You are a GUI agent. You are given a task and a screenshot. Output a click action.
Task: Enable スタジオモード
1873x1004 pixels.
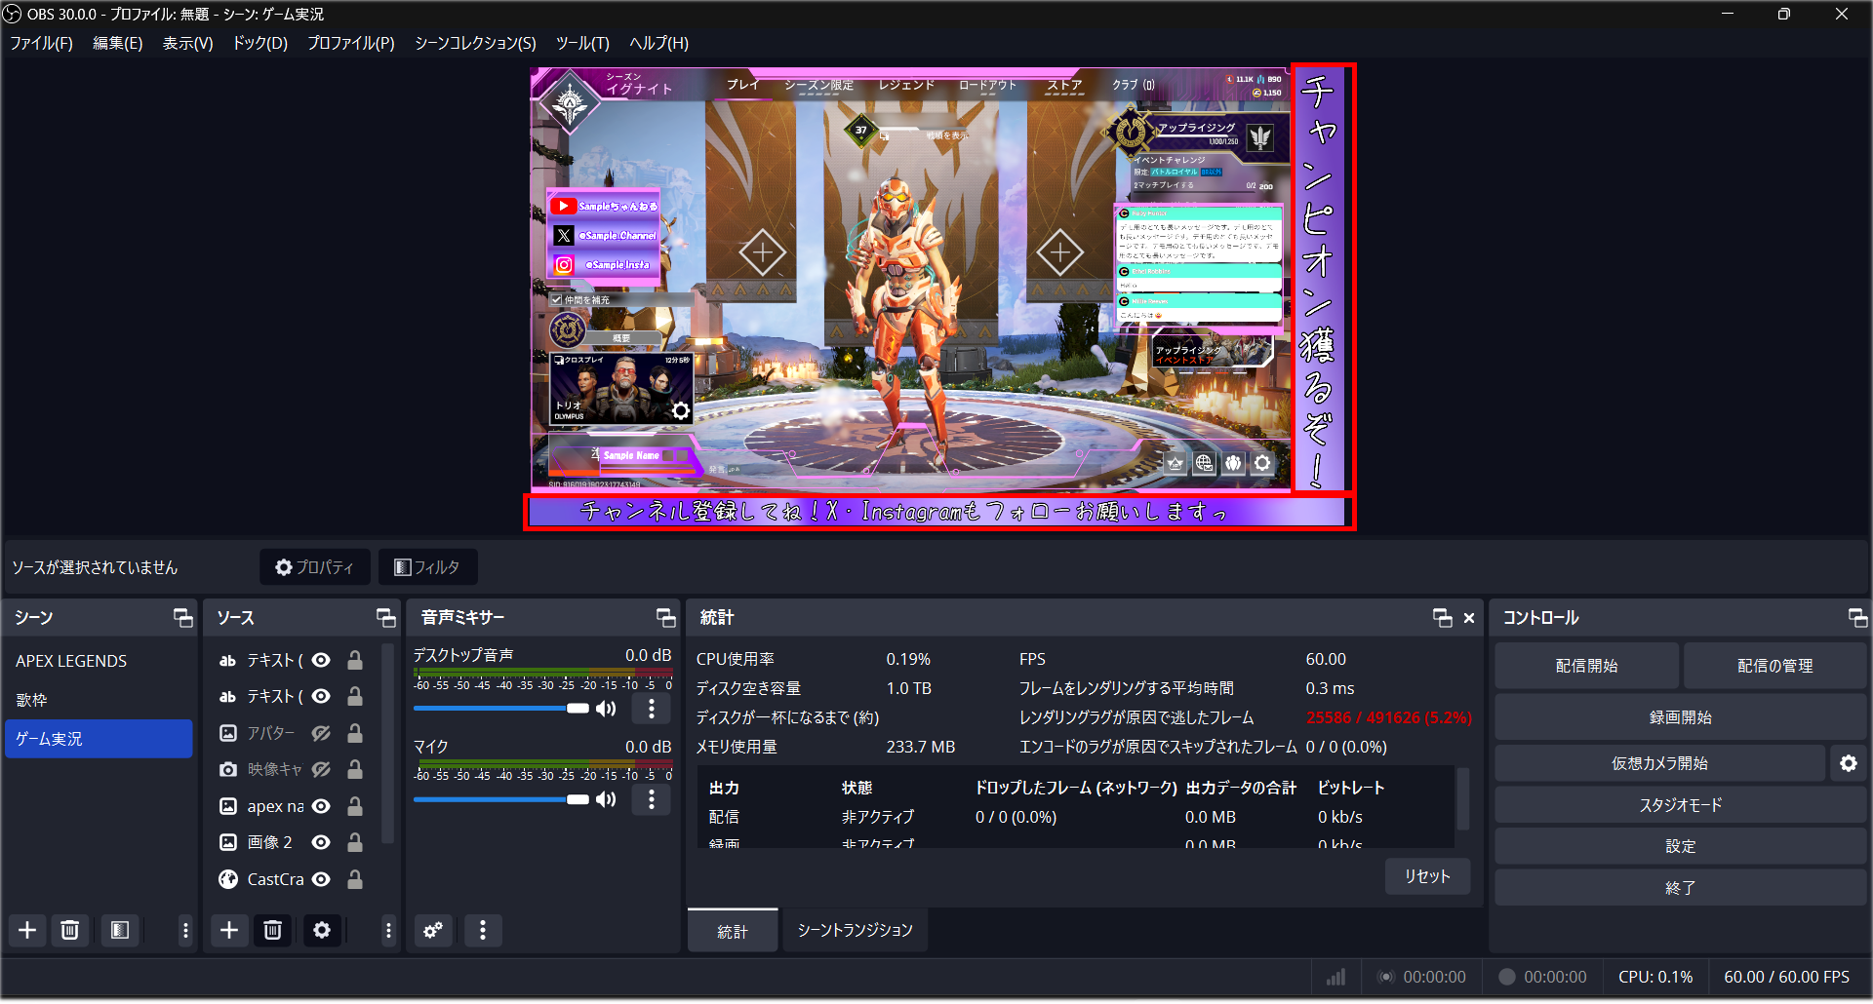[x=1680, y=804]
